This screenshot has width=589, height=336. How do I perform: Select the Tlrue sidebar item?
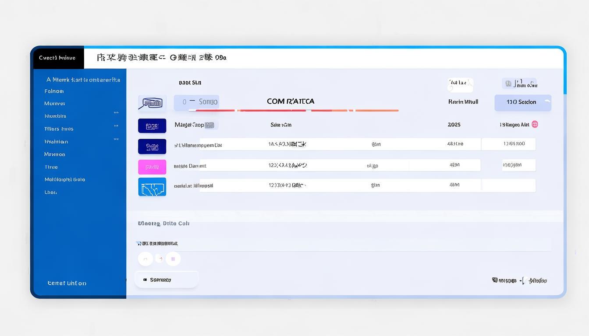51,167
